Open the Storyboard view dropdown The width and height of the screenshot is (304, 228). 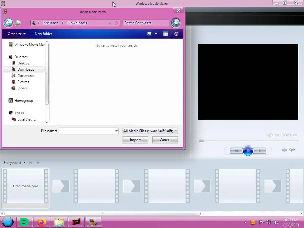pyautogui.click(x=15, y=162)
